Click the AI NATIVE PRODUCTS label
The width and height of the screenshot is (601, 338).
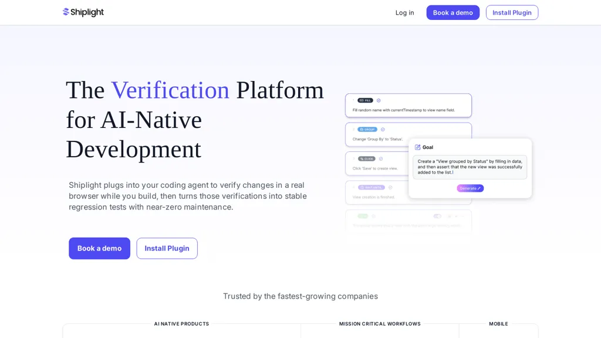coord(182,324)
